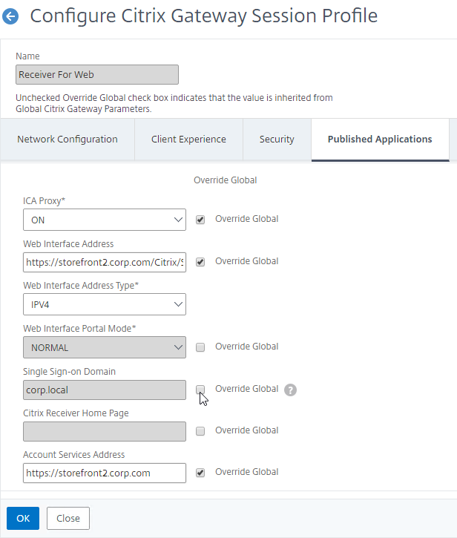The width and height of the screenshot is (457, 538).
Task: Click the Single Sign-on Domain field
Action: click(x=105, y=390)
